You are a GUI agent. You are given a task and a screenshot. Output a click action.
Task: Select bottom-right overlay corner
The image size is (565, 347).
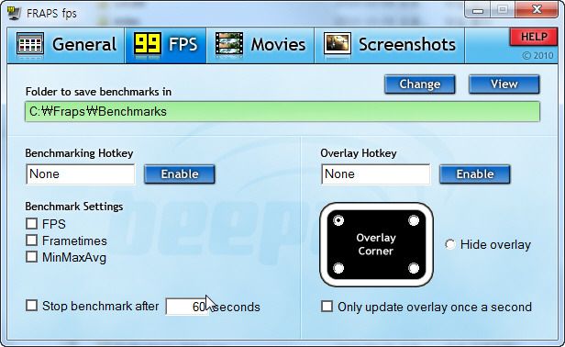click(x=414, y=268)
